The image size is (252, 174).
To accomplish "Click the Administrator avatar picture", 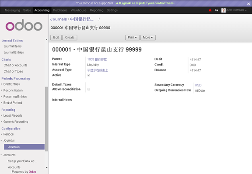I will coord(224,10).
